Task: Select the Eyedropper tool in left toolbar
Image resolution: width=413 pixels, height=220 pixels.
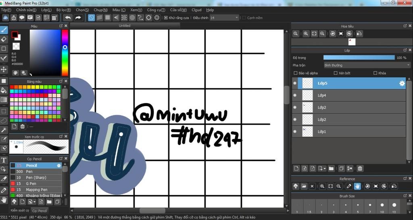Action: tap(4, 190)
